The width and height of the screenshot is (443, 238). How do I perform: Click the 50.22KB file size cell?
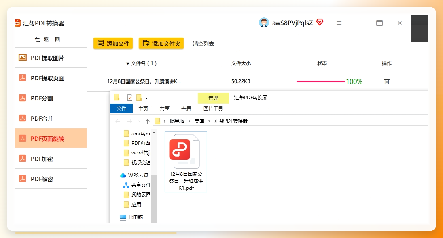pyautogui.click(x=241, y=81)
